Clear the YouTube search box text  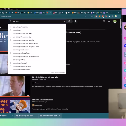[x=64, y=21]
